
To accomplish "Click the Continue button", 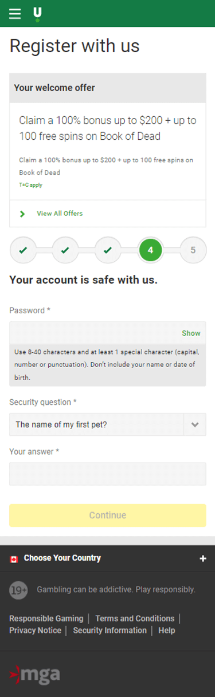I will (x=108, y=515).
